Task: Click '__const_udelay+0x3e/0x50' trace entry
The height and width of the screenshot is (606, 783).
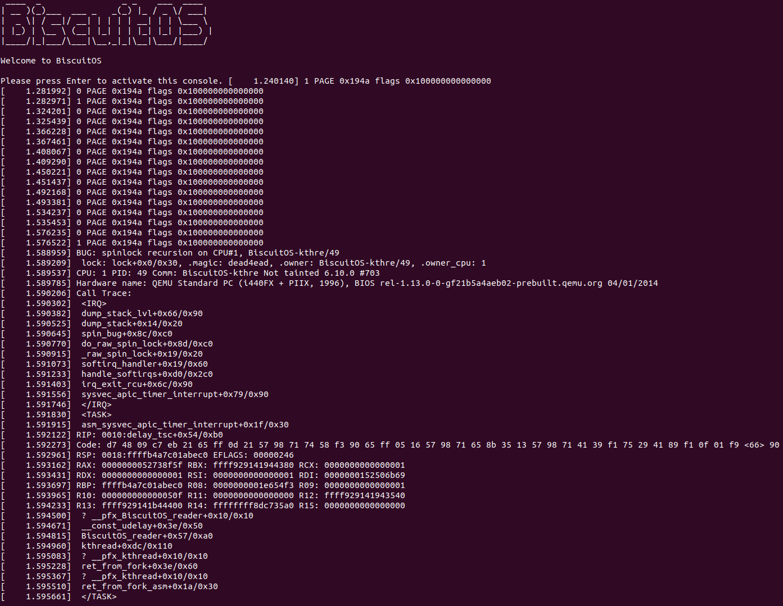Action: [142, 526]
